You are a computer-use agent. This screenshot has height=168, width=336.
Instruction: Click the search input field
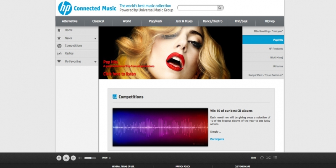(197, 8)
